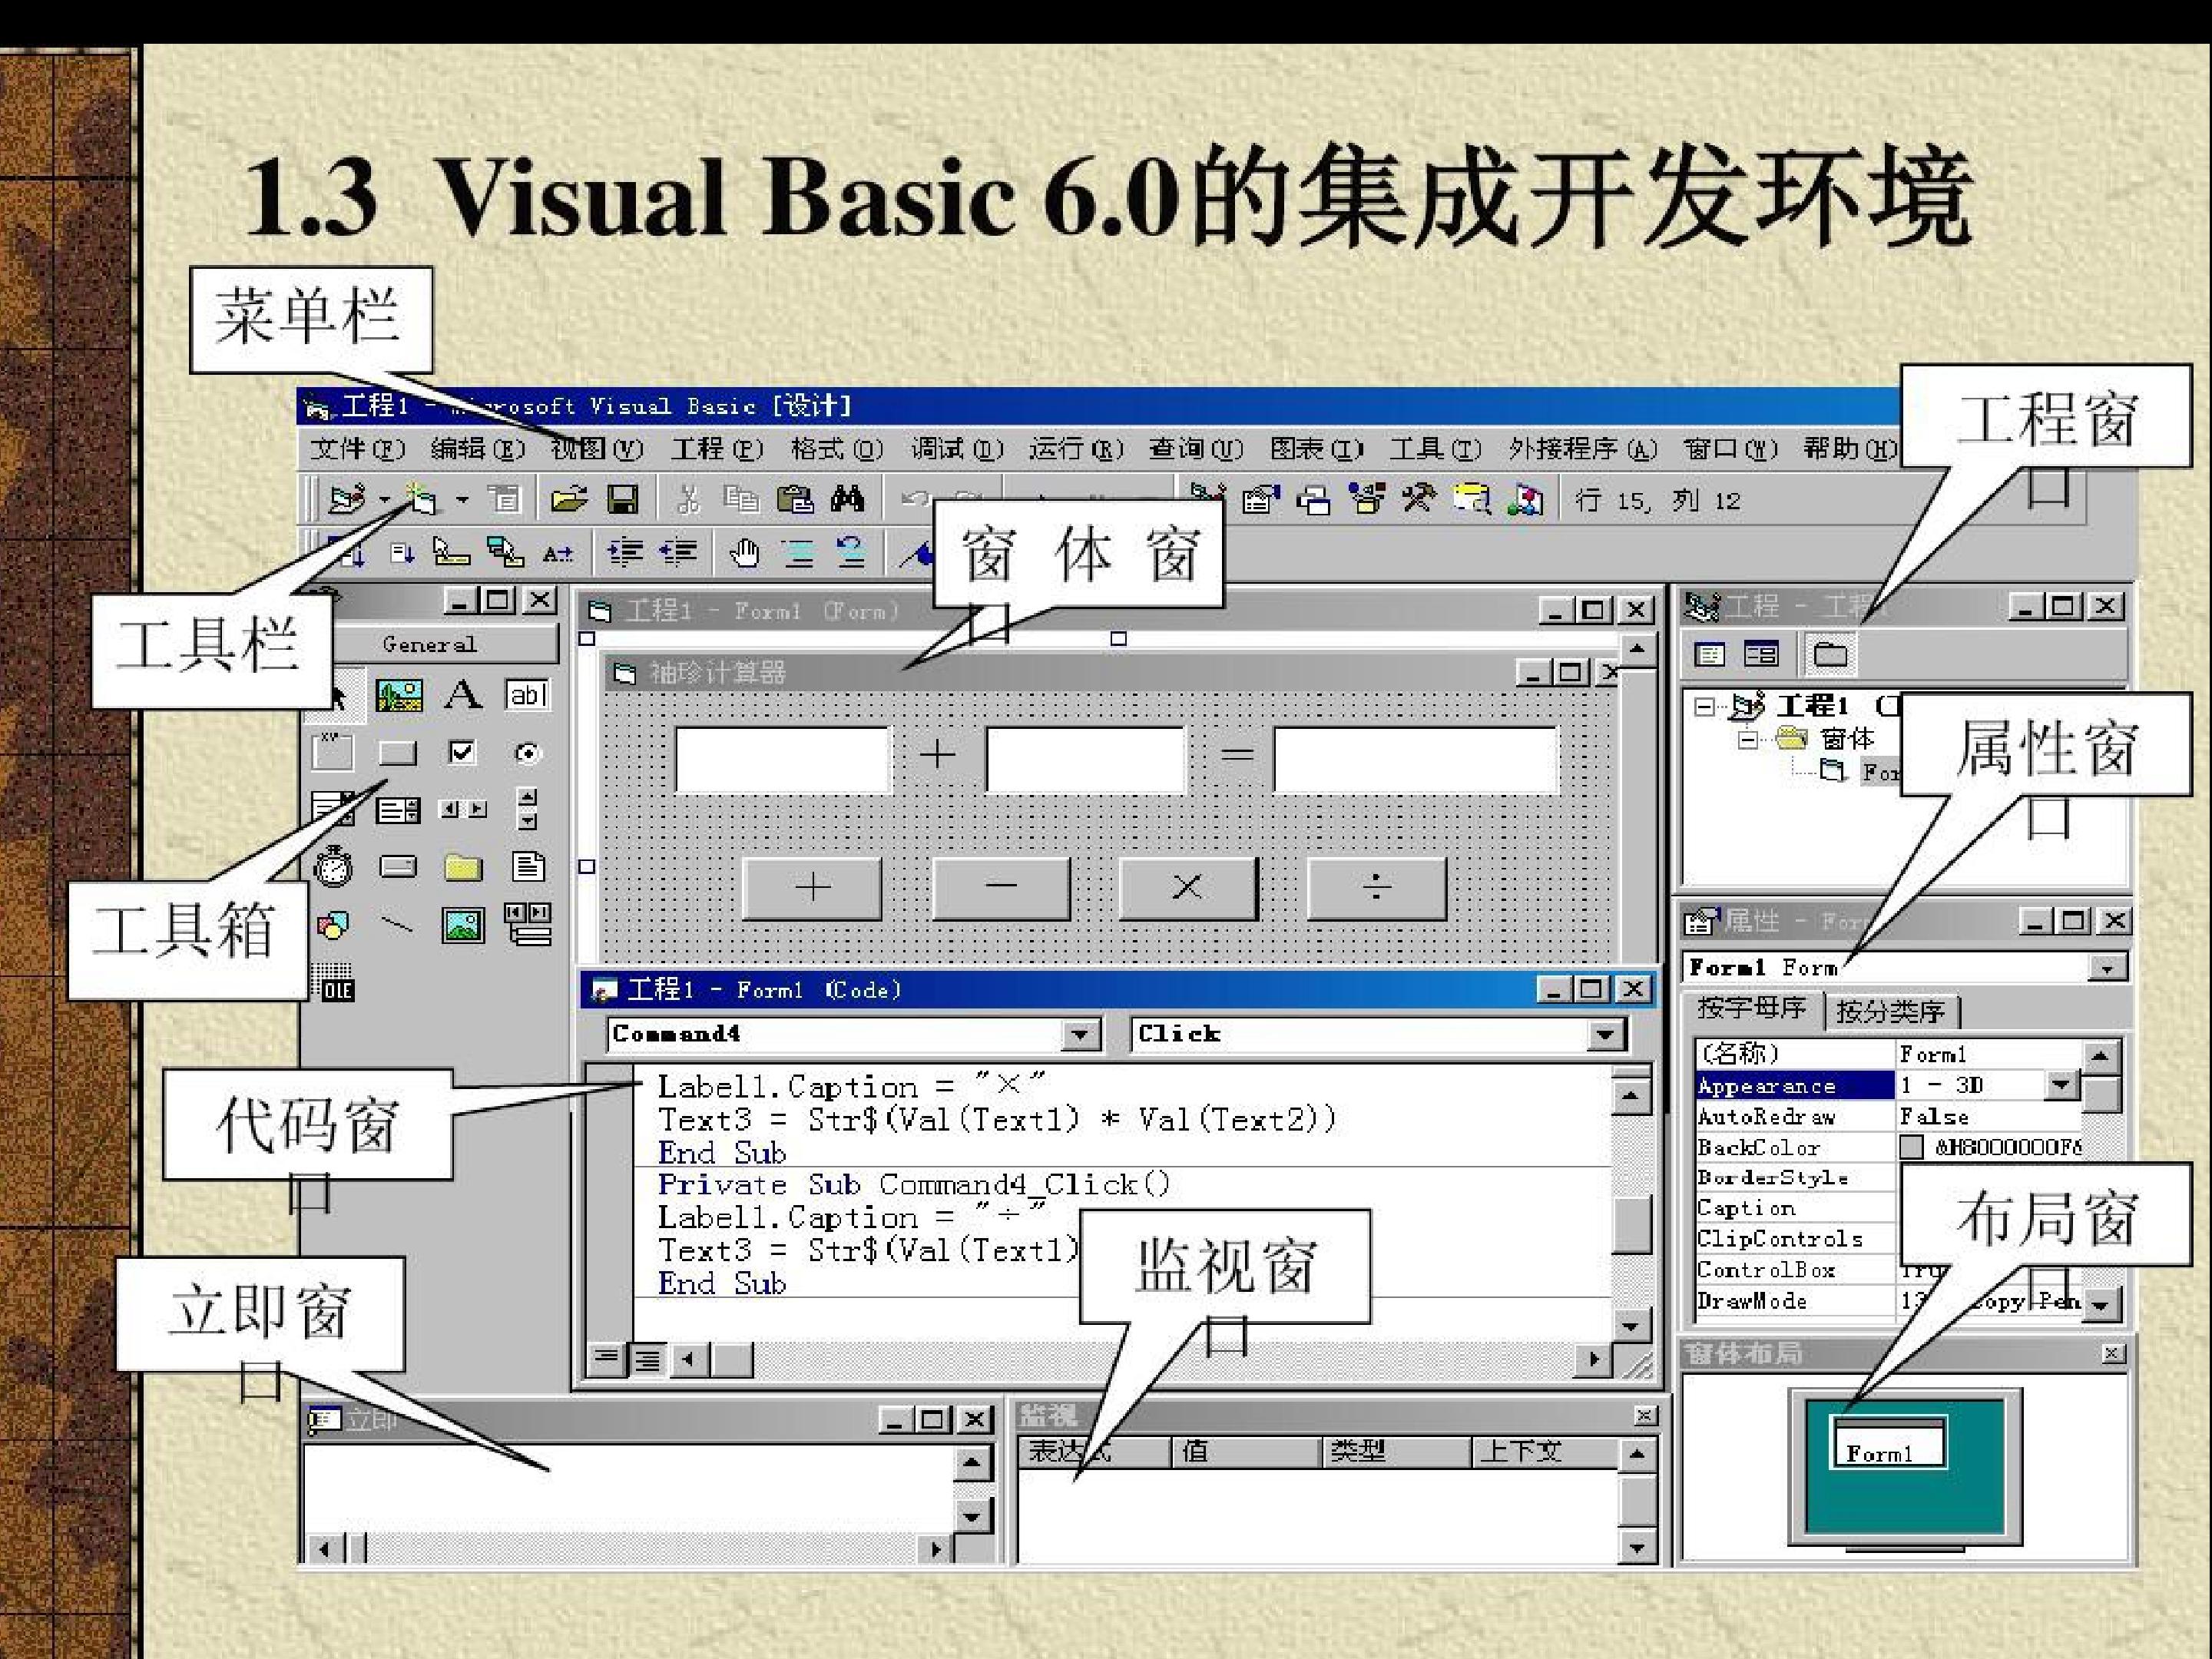Click the Form1 thumbnail in layout window
Viewport: 2212px width, 1659px height.
(1888, 1442)
